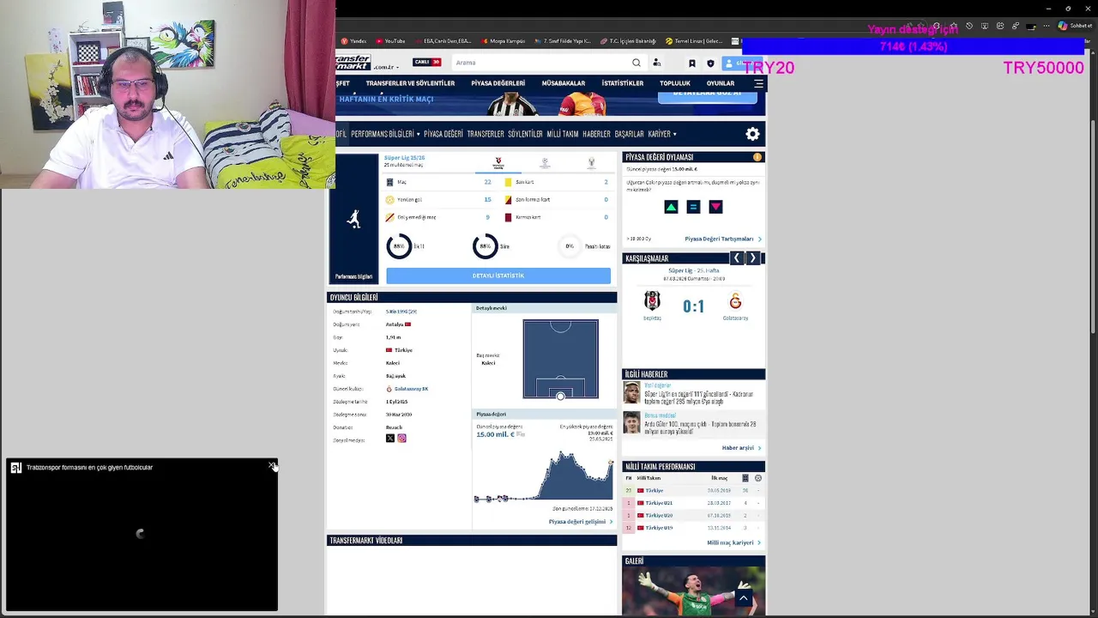The width and height of the screenshot is (1098, 618).
Task: Open Türkiye U19 national team row
Action: point(692,528)
